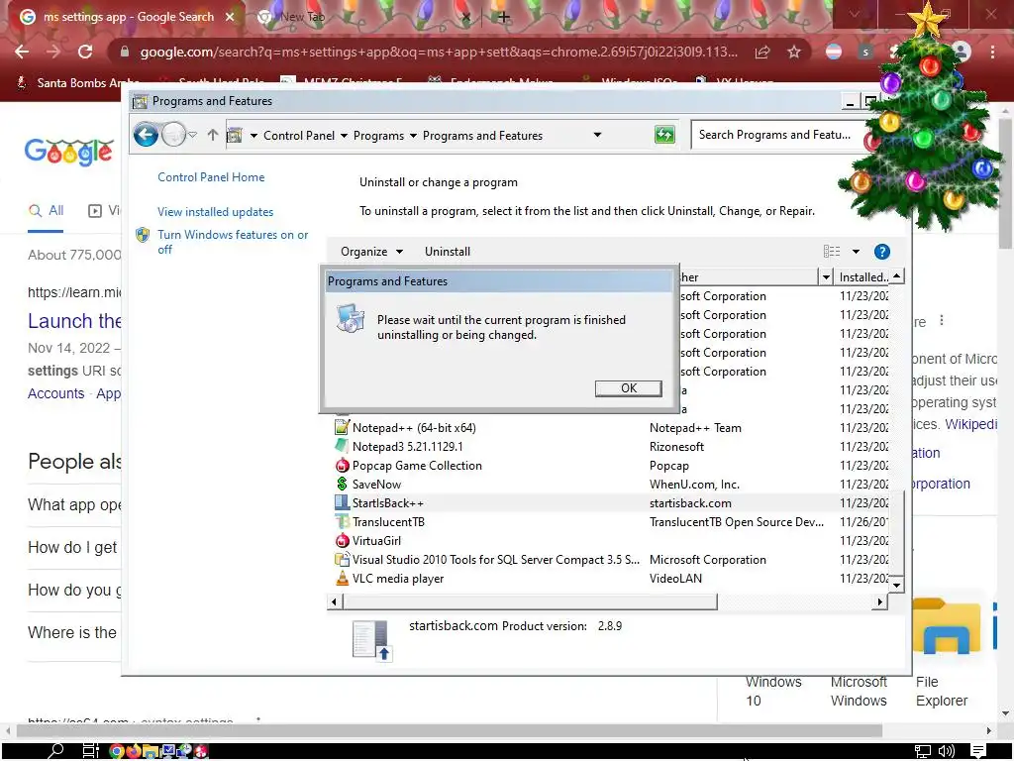Open address bar history dropdown in Control Panel

coord(597,135)
